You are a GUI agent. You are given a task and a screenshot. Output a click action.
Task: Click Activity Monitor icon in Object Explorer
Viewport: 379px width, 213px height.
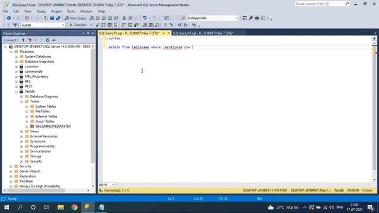tap(54, 40)
